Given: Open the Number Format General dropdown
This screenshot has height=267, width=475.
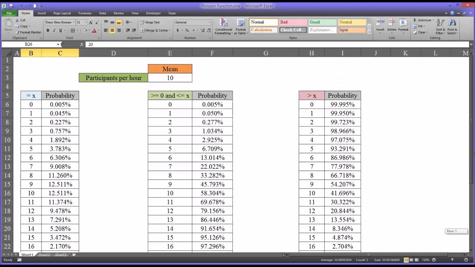Looking at the screenshot, I should point(209,22).
